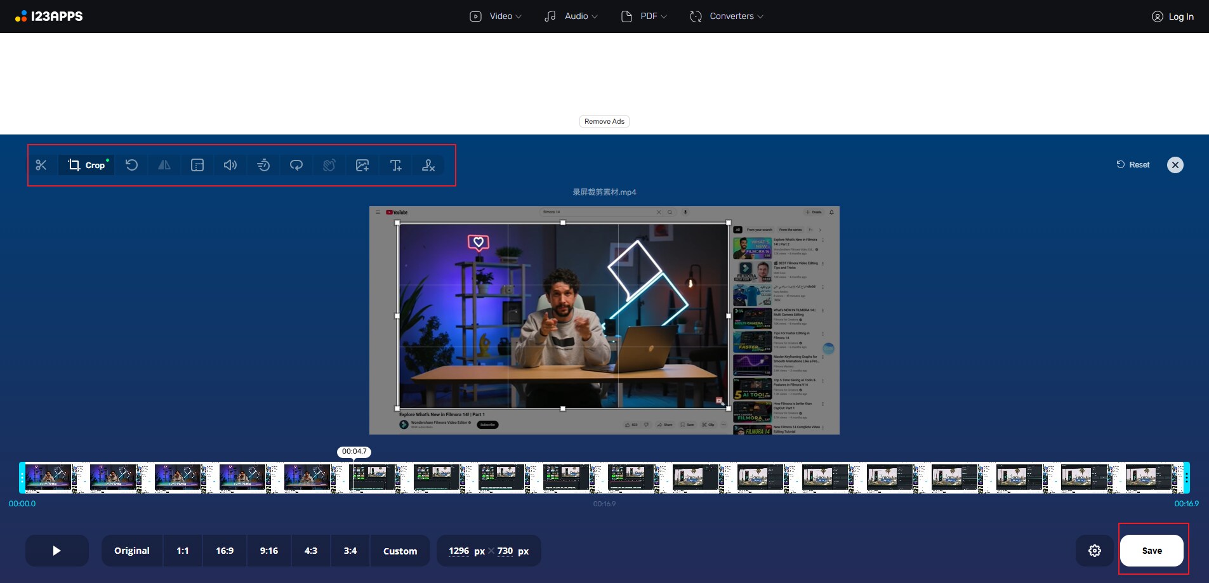This screenshot has height=583, width=1209.
Task: Open the Speed stopwatch tool
Action: click(263, 165)
